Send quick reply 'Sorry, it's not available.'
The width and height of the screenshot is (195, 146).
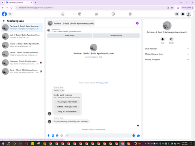tap(67, 111)
